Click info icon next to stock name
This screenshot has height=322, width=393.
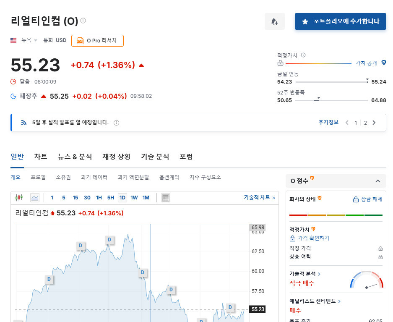tap(83, 21)
